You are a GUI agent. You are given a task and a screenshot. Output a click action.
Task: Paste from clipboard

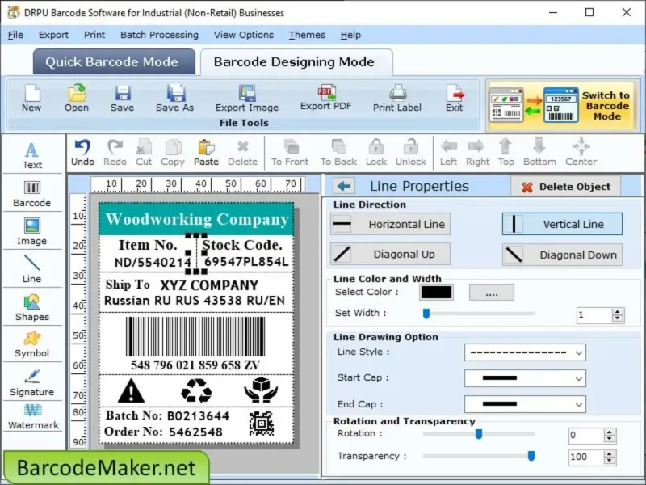click(206, 153)
